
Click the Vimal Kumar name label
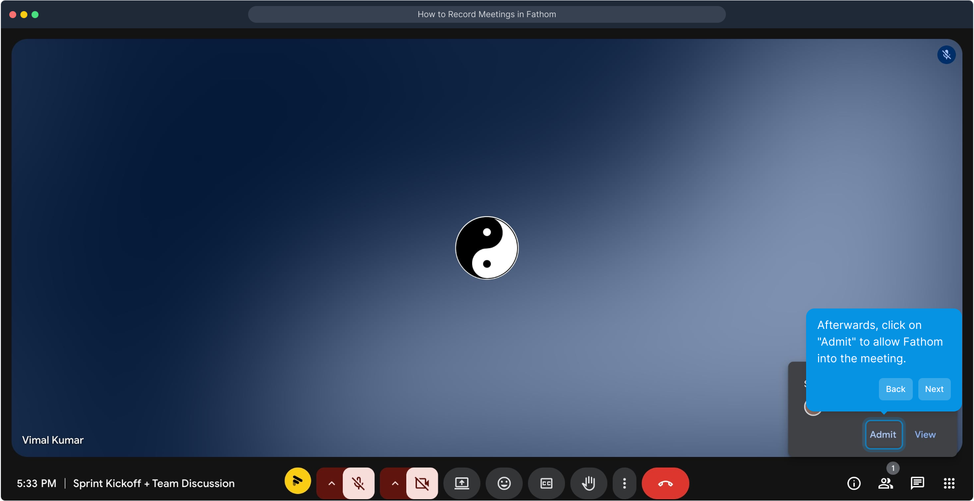(x=53, y=440)
